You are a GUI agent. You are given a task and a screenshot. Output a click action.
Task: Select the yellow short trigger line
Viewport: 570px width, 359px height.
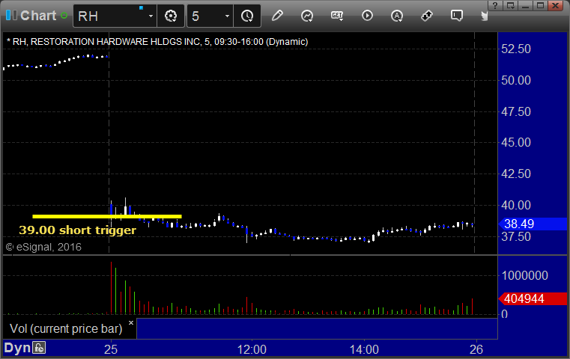(107, 216)
